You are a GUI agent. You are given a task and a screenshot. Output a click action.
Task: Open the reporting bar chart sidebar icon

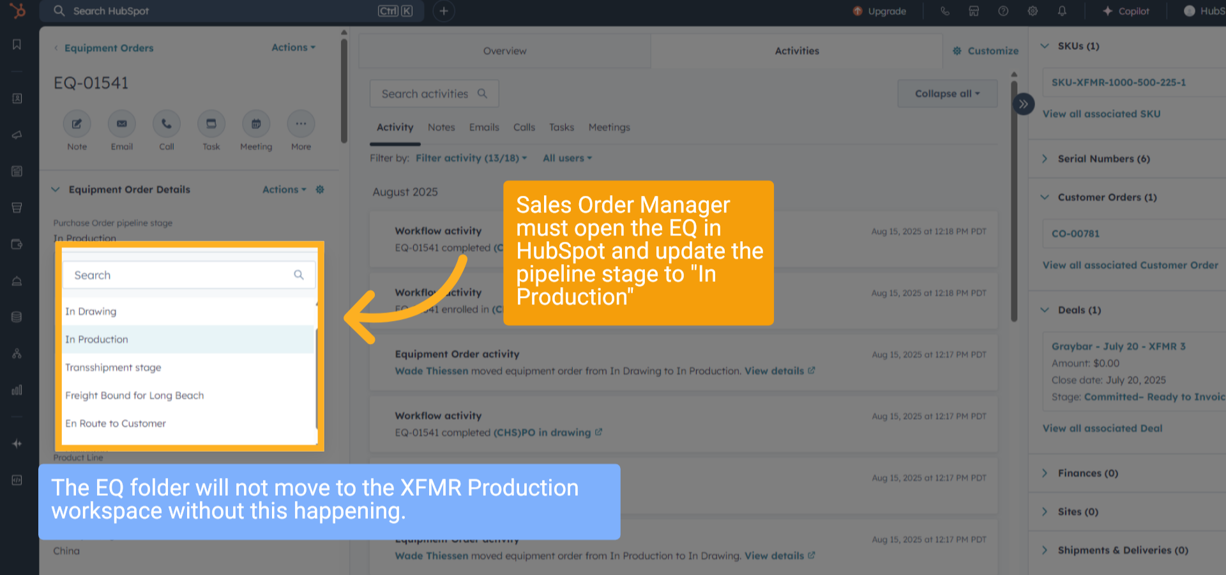(17, 390)
